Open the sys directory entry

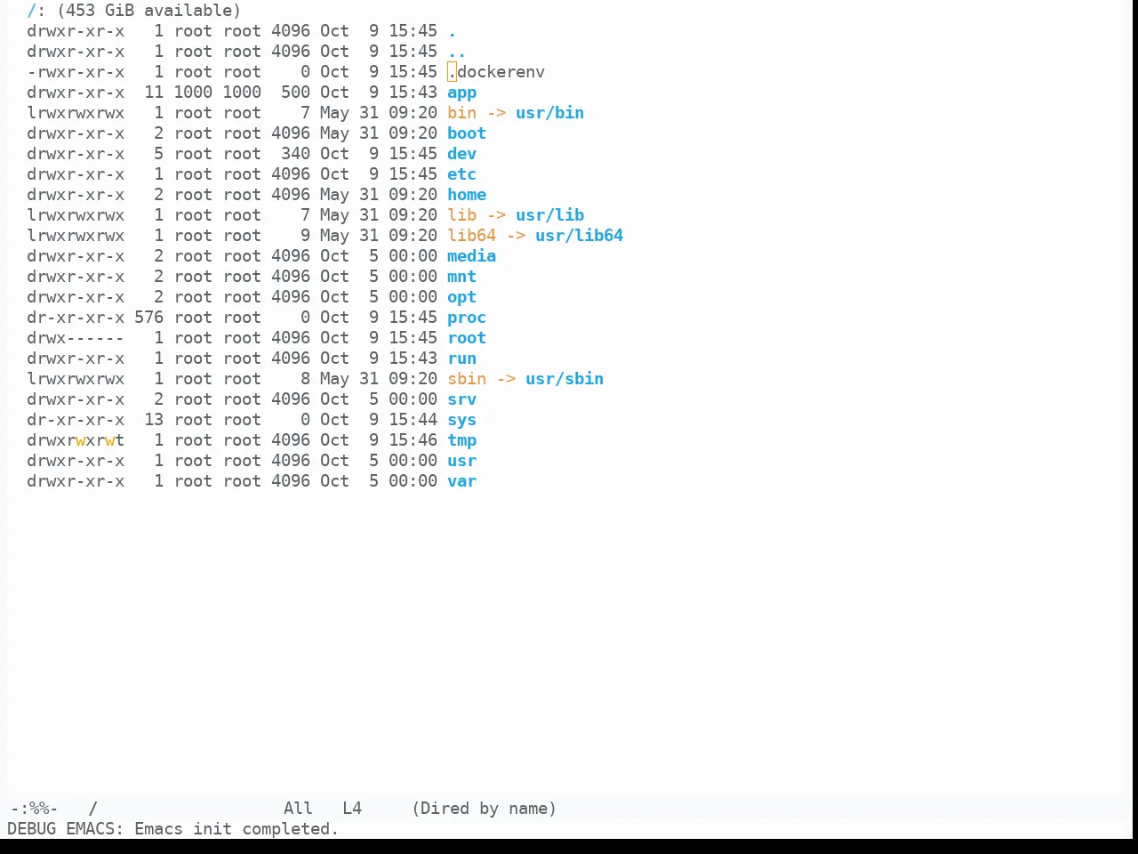pos(461,420)
